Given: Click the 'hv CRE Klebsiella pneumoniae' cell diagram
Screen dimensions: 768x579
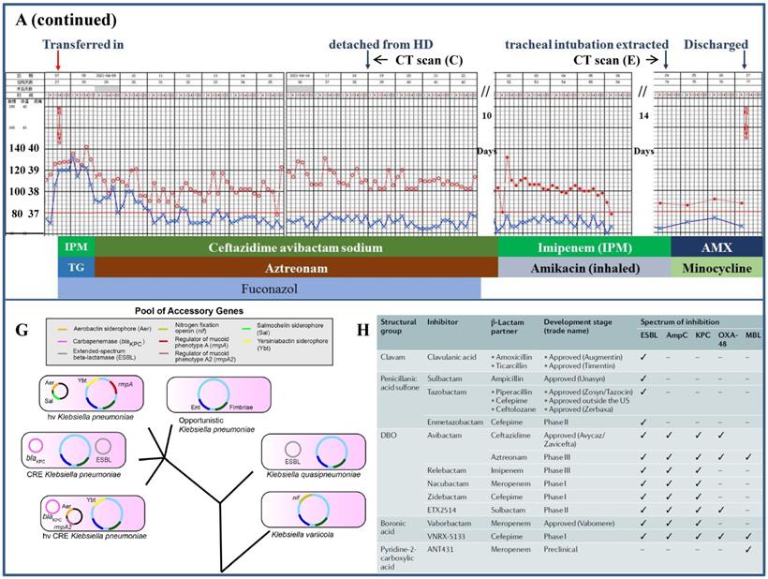Looking at the screenshot, I should click(x=93, y=512).
